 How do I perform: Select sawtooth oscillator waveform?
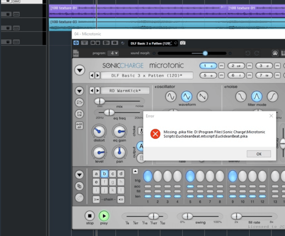pyautogui.click(x=203, y=96)
